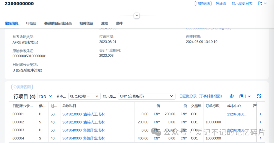Open S043040000 account link in row 000003
Viewport: 274px width, 143px height.
[x=84, y=130]
